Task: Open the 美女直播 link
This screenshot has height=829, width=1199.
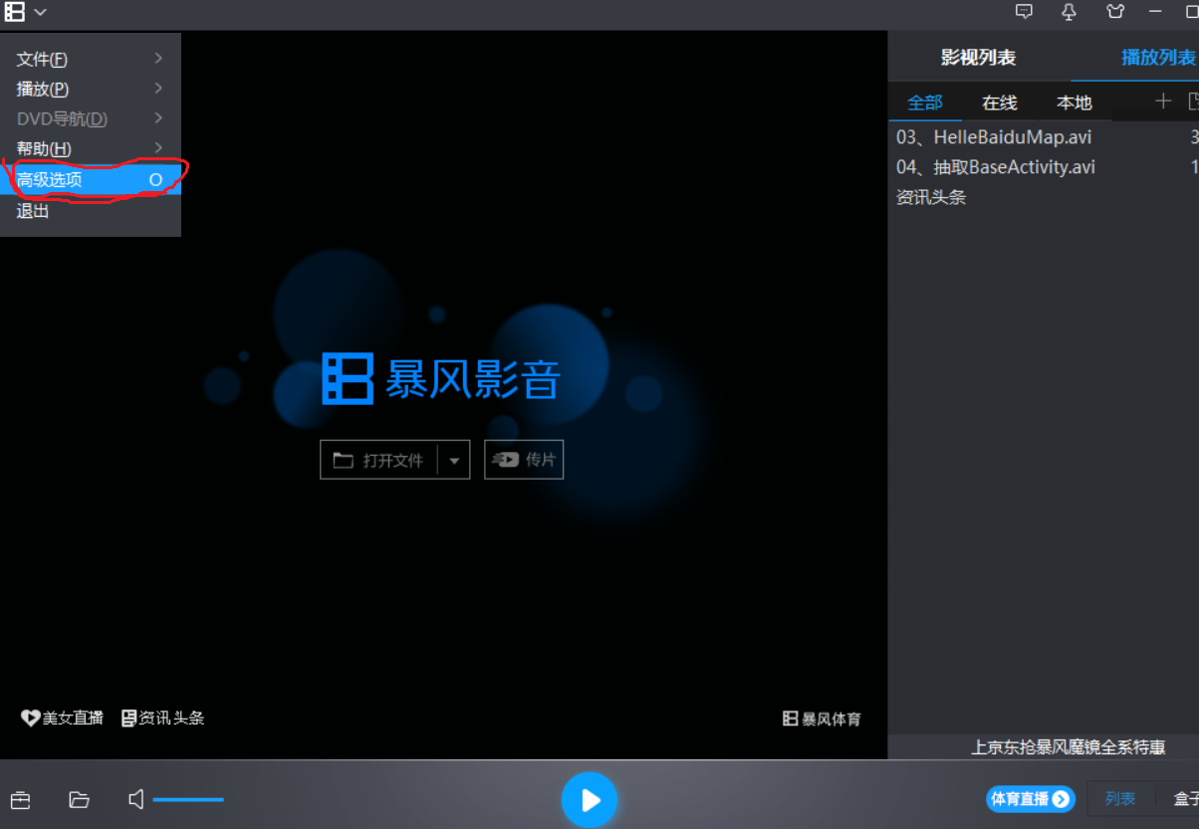Action: pos(63,718)
